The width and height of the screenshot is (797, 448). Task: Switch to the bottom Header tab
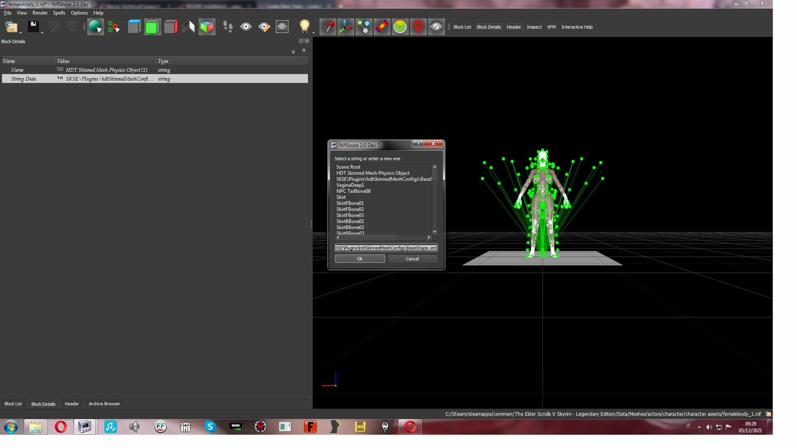tap(72, 404)
